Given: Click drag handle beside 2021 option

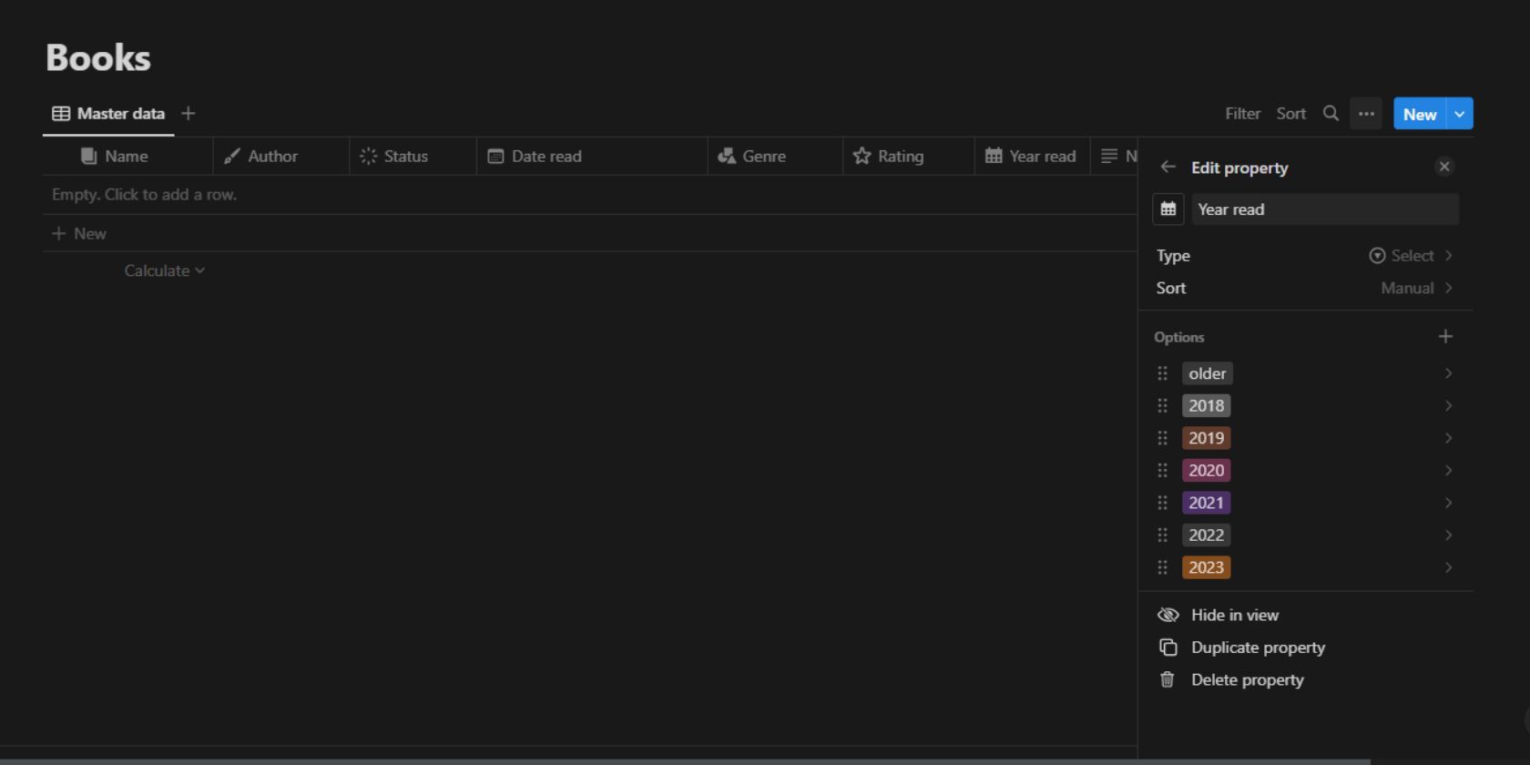Looking at the screenshot, I should click(x=1163, y=503).
